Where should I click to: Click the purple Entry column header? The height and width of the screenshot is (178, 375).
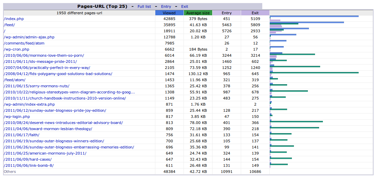click(226, 13)
